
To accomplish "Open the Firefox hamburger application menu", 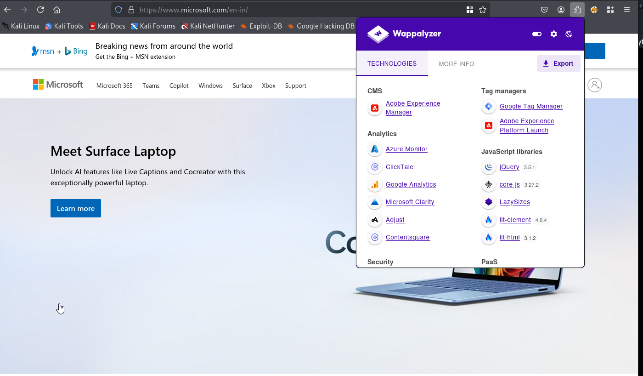I will pyautogui.click(x=627, y=10).
